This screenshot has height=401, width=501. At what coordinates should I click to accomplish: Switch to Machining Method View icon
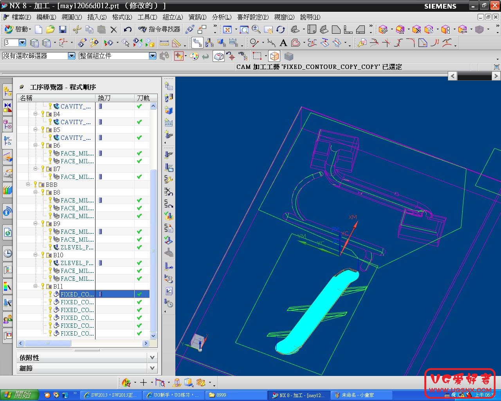point(233,43)
